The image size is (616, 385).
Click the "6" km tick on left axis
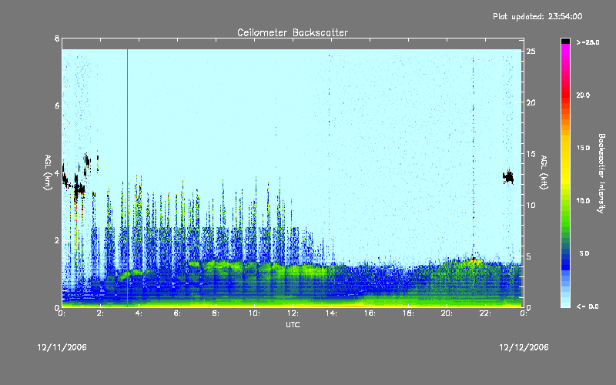click(x=57, y=105)
